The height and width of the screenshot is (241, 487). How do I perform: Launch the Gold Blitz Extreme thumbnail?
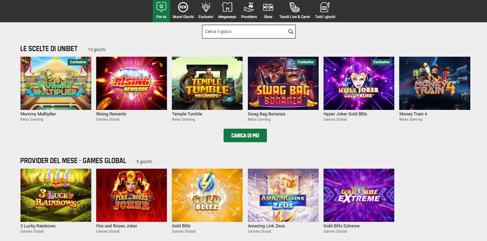pyautogui.click(x=359, y=196)
